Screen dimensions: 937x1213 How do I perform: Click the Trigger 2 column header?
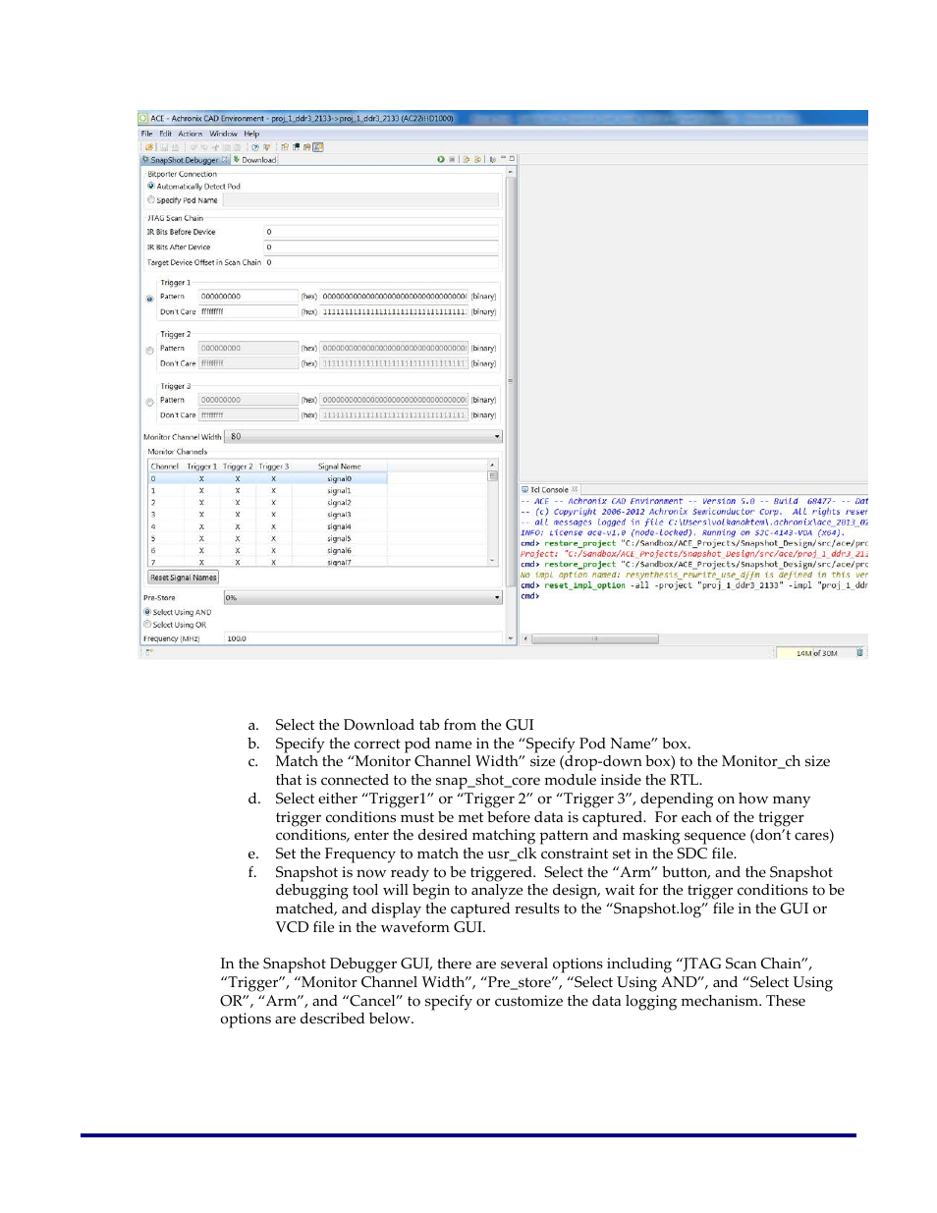coord(238,467)
